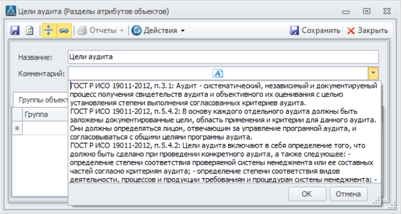
Task: Confirm the comment with OK
Action: [307, 194]
